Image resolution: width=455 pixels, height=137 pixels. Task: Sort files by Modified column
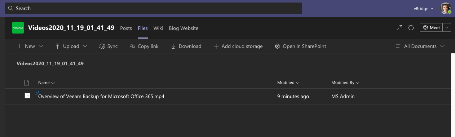[x=288, y=83]
